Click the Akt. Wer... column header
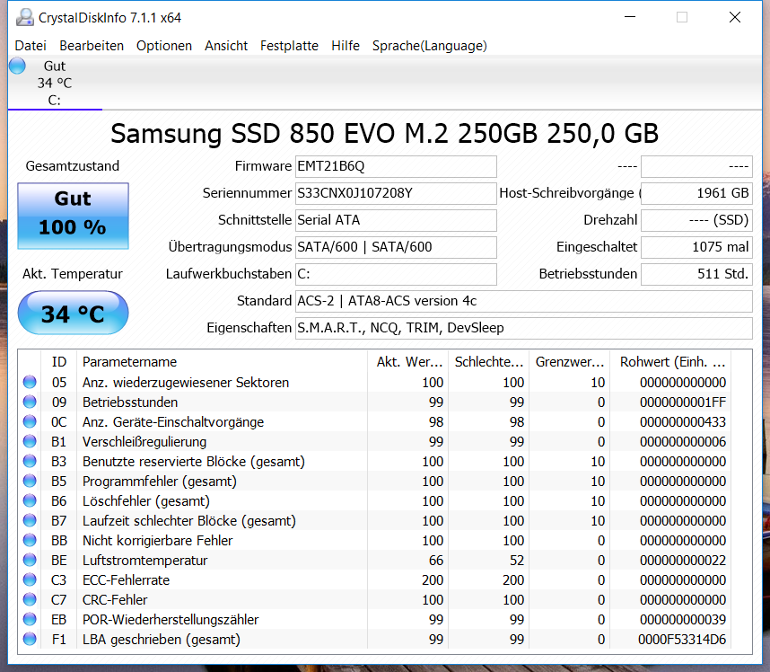This screenshot has width=770, height=672. click(x=407, y=362)
